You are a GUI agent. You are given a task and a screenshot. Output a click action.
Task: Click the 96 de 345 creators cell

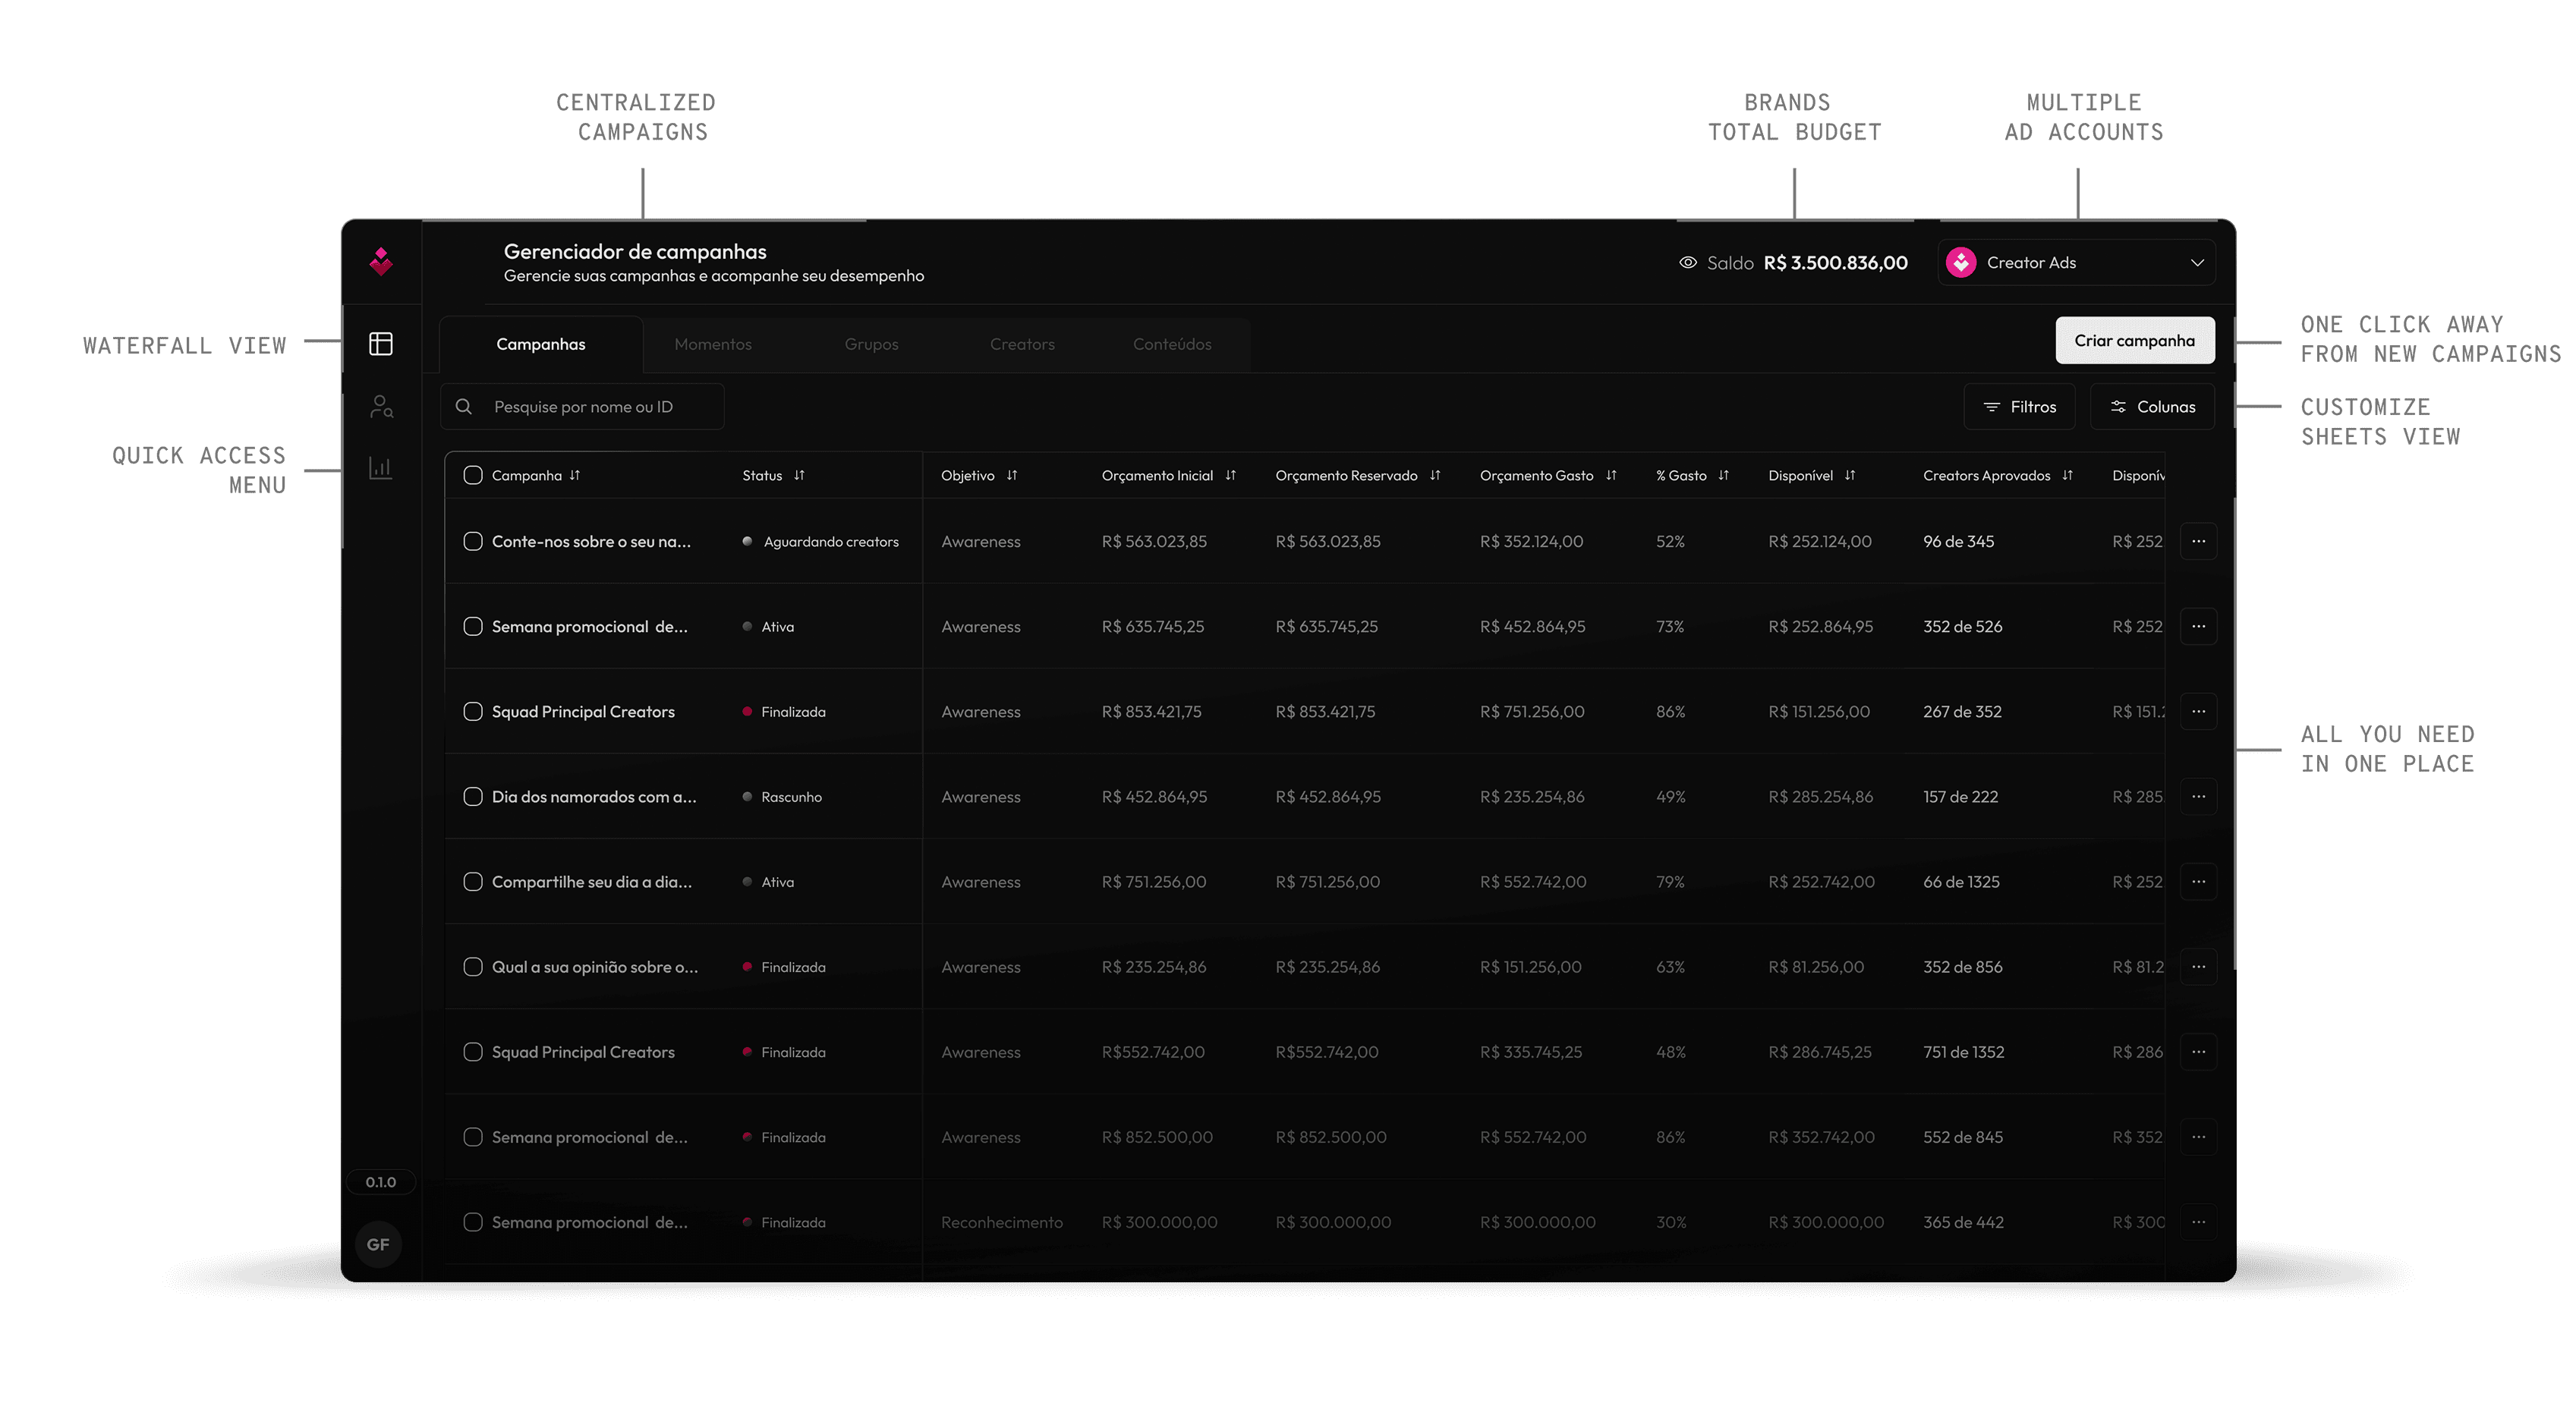click(x=1958, y=542)
